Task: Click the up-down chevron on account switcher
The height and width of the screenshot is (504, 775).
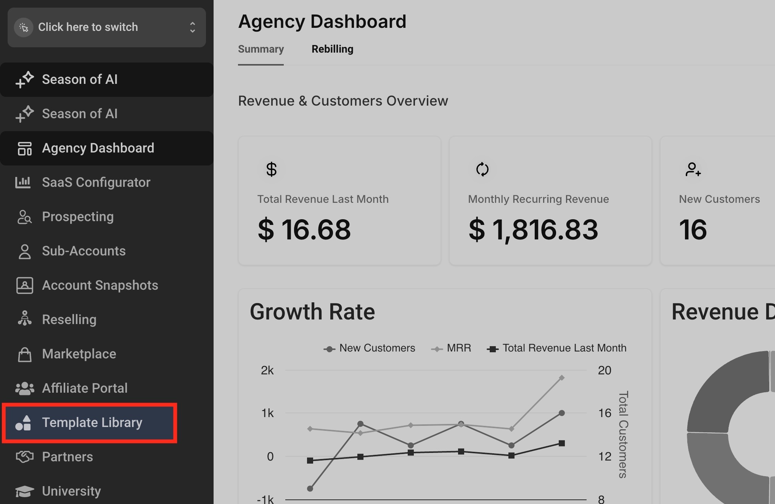Action: [x=192, y=27]
